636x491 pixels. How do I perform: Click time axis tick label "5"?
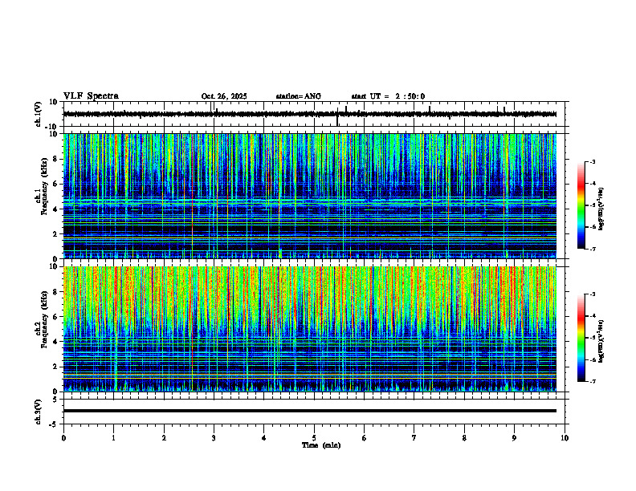click(x=314, y=438)
